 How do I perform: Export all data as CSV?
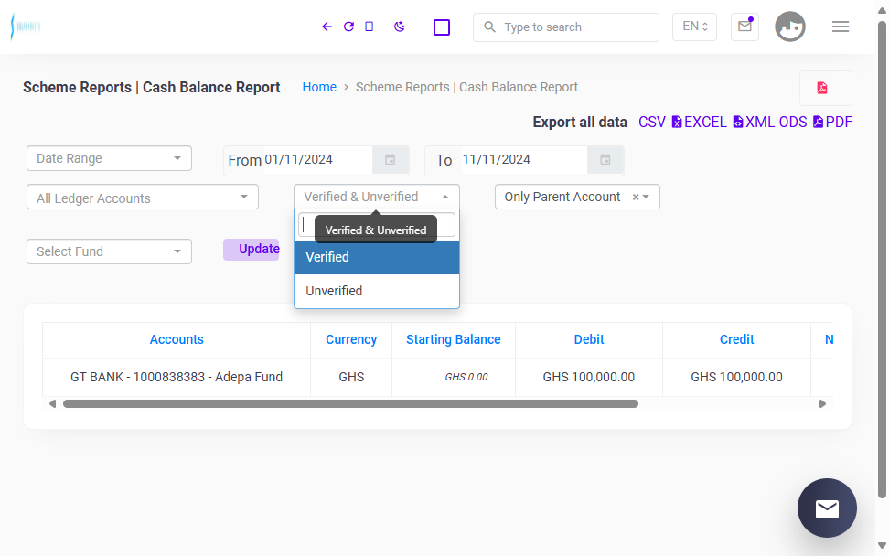coord(652,123)
